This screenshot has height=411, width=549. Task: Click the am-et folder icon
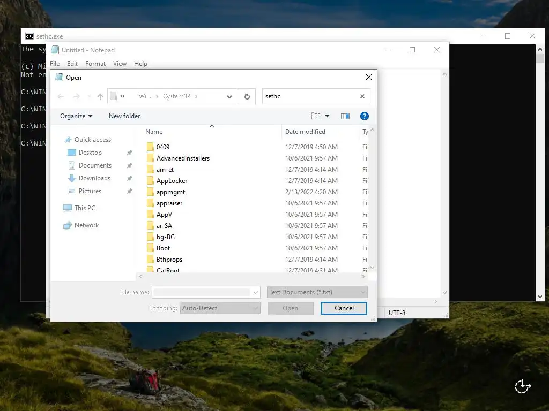point(150,170)
